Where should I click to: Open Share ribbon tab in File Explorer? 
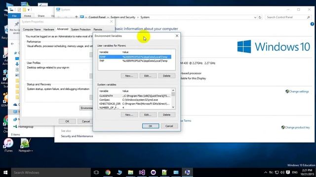(x=41, y=16)
